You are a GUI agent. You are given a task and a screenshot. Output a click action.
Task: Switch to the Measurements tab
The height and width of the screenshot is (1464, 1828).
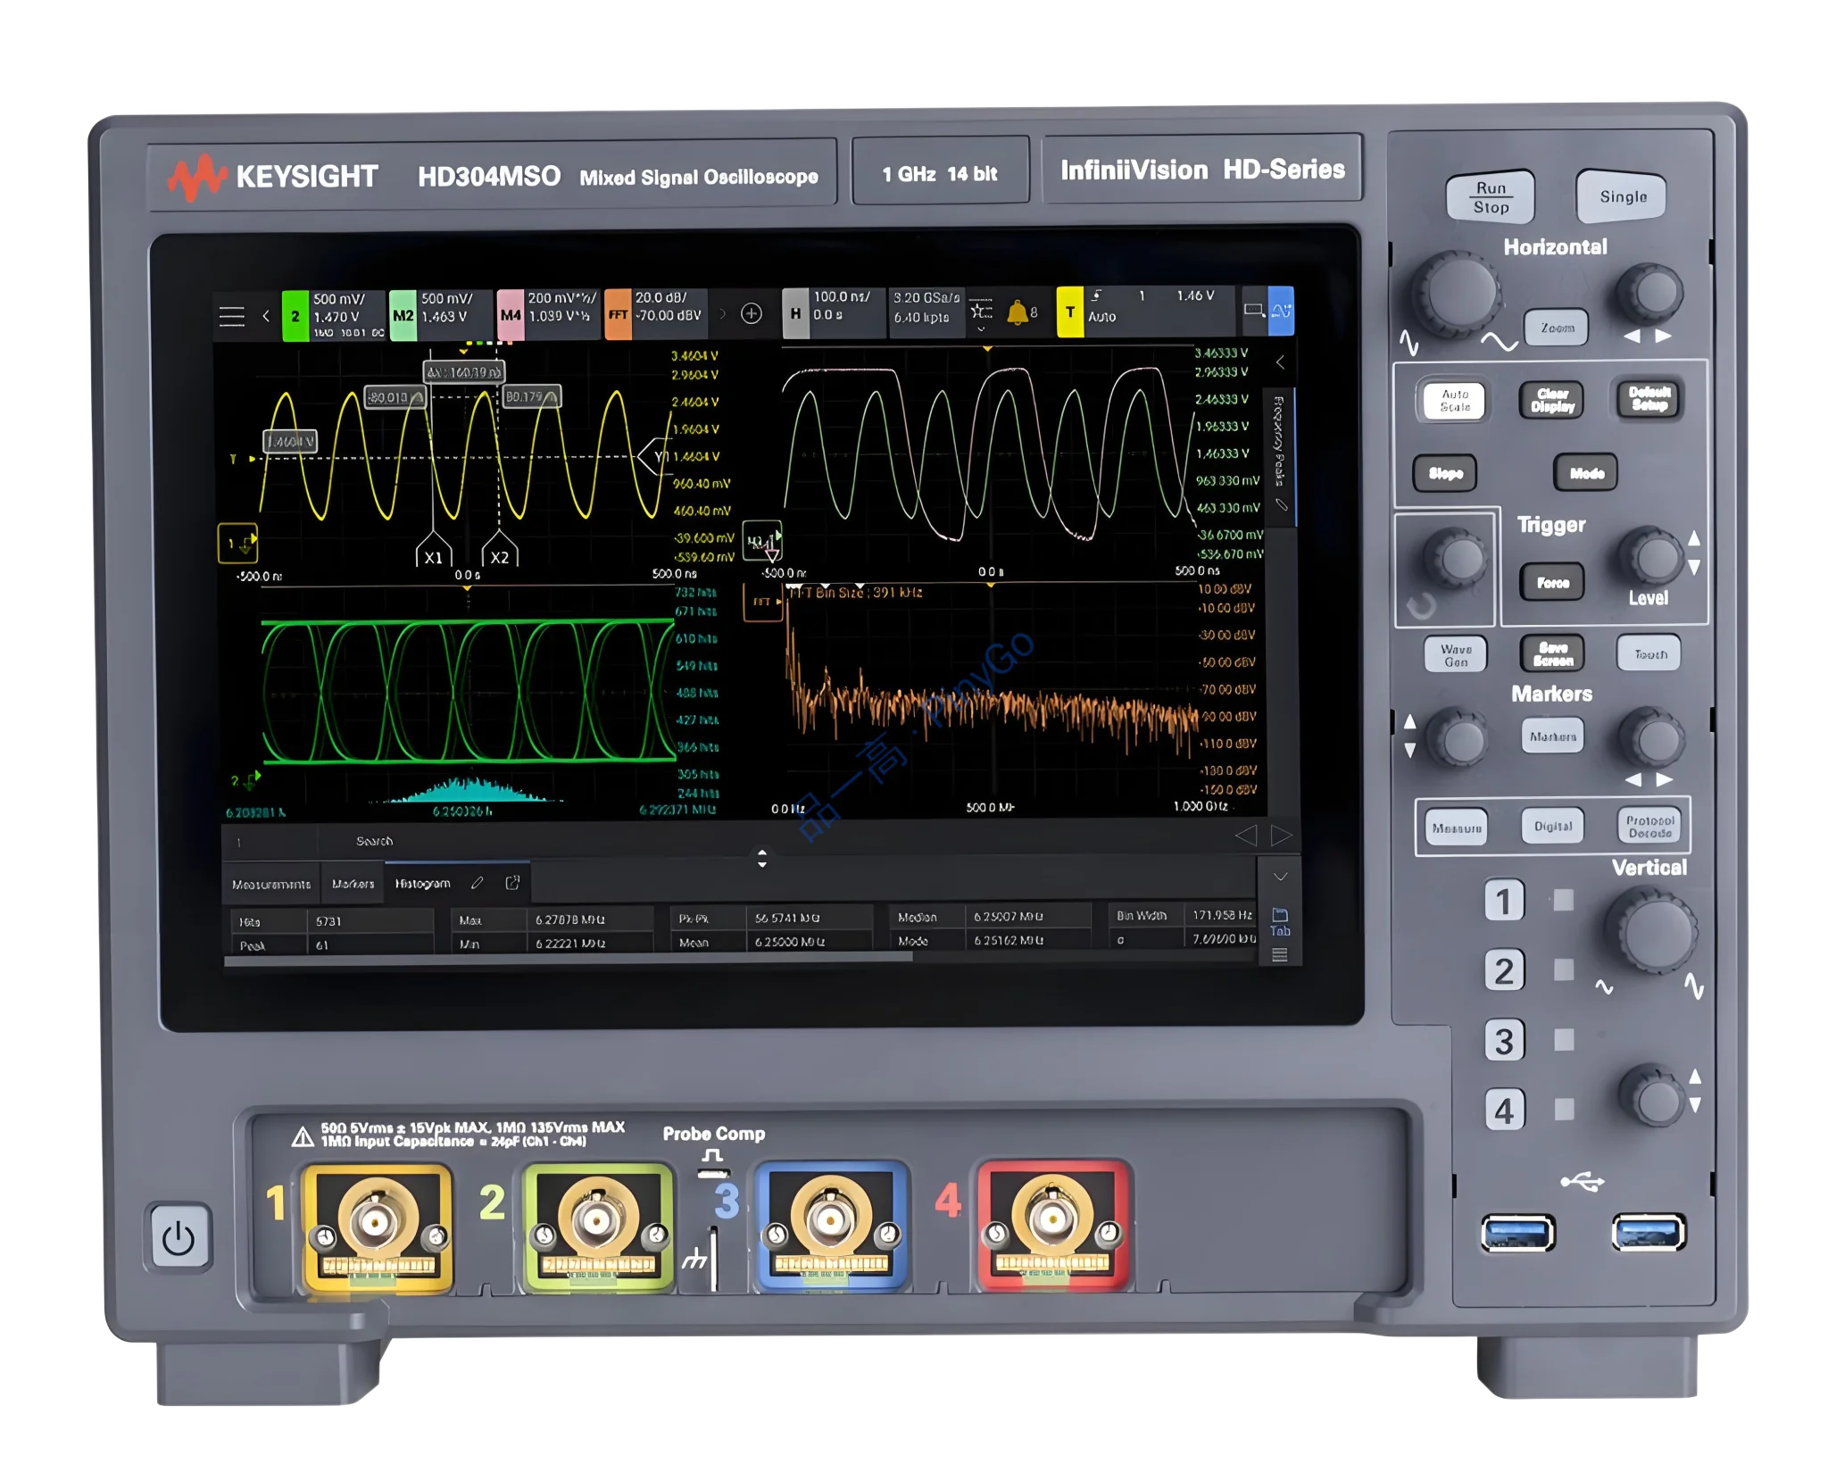pyautogui.click(x=271, y=885)
